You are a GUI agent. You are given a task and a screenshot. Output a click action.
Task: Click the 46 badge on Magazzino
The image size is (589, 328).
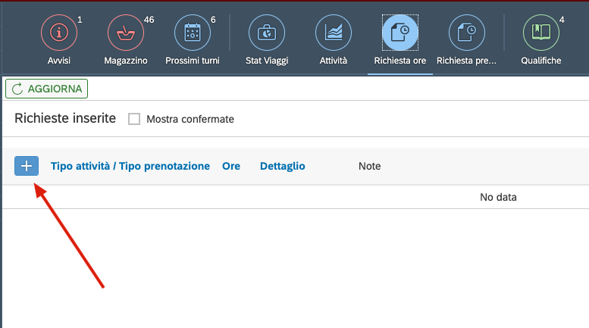click(149, 20)
